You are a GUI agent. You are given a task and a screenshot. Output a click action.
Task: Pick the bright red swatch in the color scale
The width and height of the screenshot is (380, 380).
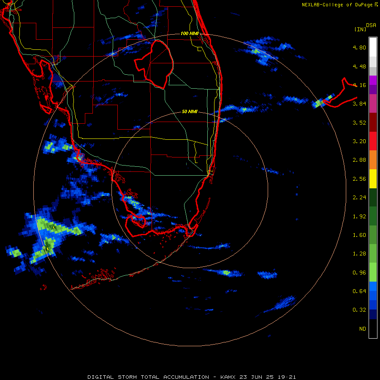[x=373, y=141]
